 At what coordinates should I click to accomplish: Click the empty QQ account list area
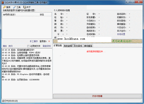click(x=27, y=27)
